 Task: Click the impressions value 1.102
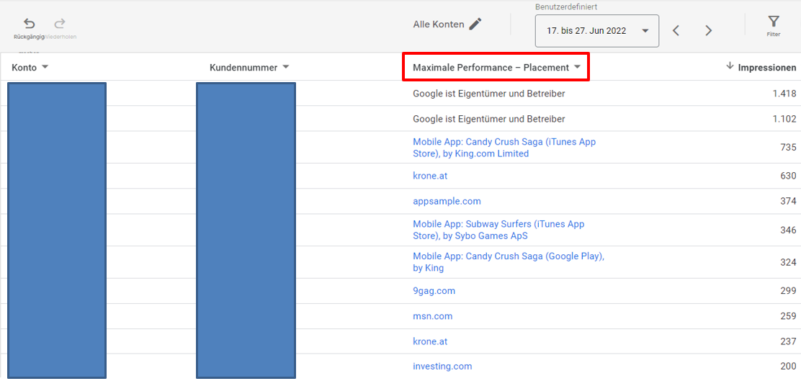784,119
